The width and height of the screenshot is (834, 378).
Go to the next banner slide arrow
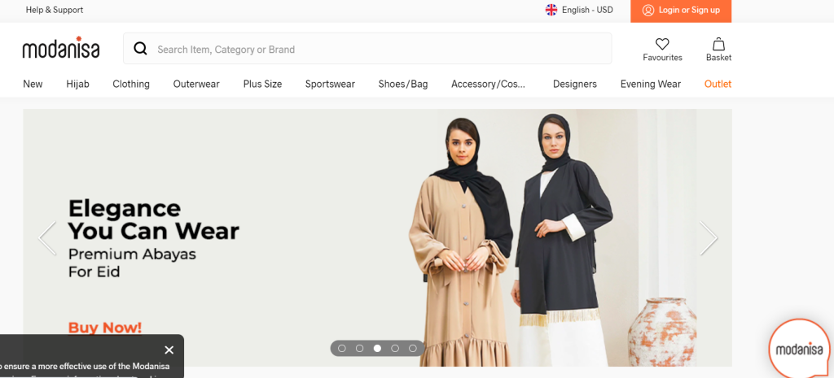pyautogui.click(x=709, y=238)
